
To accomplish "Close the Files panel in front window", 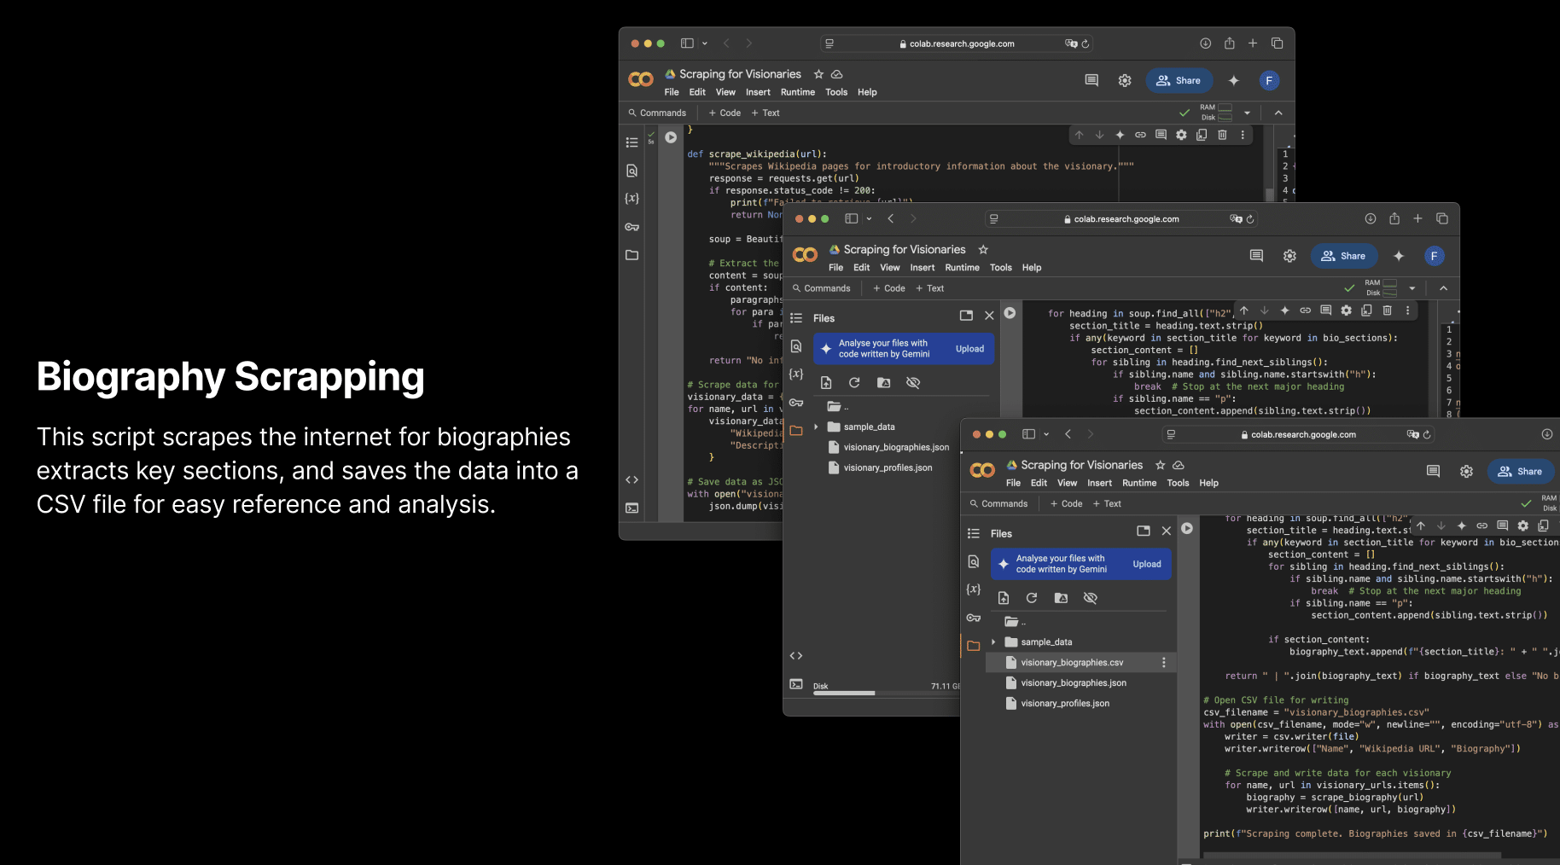I will 1167,531.
